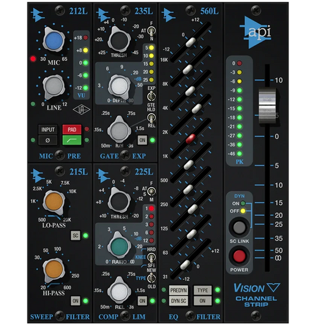Toggle the SWEEP FILTER ON button
The image size is (325, 325).
pyautogui.click(x=76, y=301)
